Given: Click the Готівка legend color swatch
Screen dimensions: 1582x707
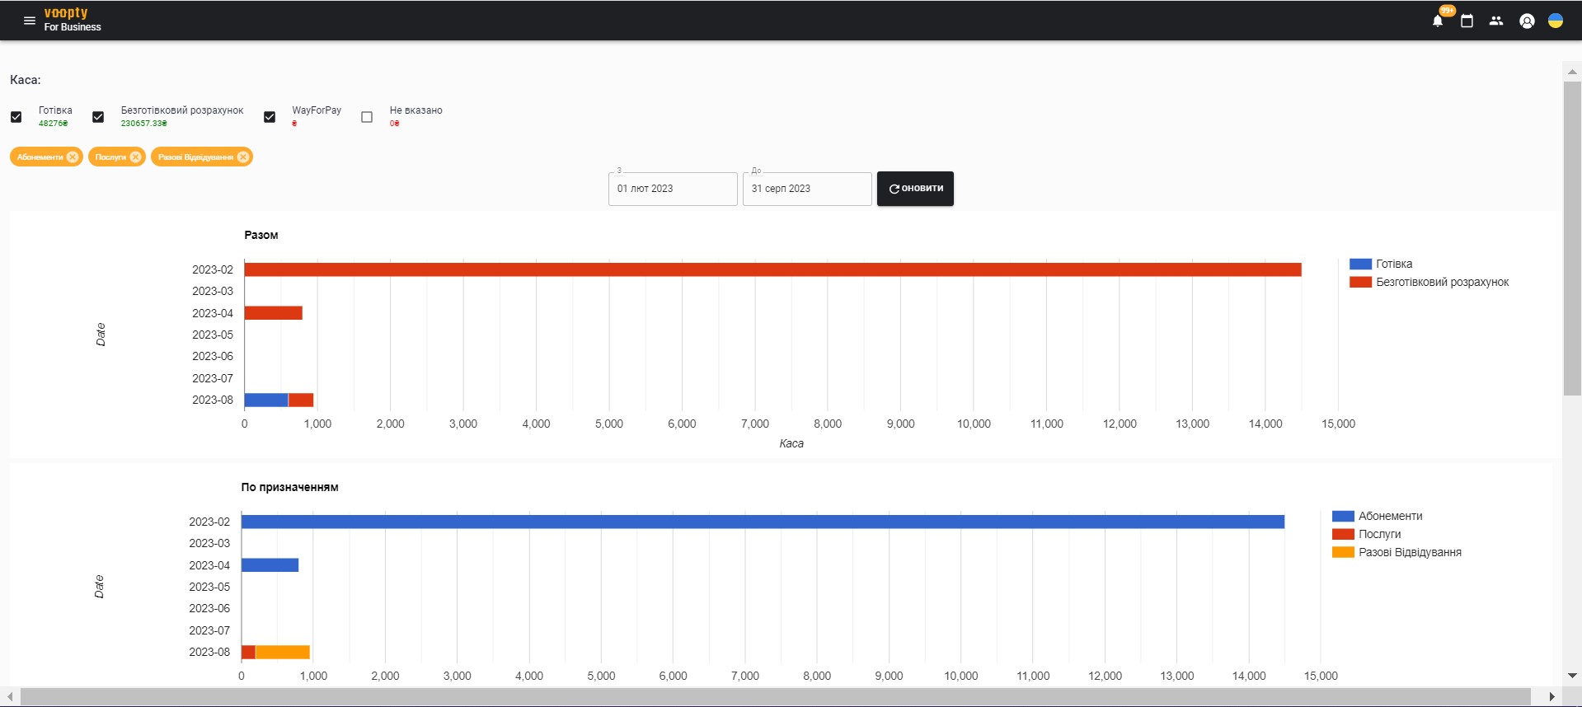Looking at the screenshot, I should 1360,265.
